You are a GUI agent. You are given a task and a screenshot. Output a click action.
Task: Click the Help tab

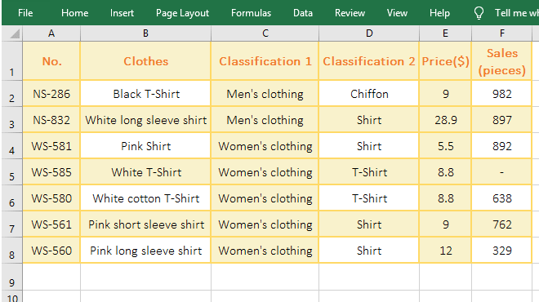pyautogui.click(x=439, y=13)
